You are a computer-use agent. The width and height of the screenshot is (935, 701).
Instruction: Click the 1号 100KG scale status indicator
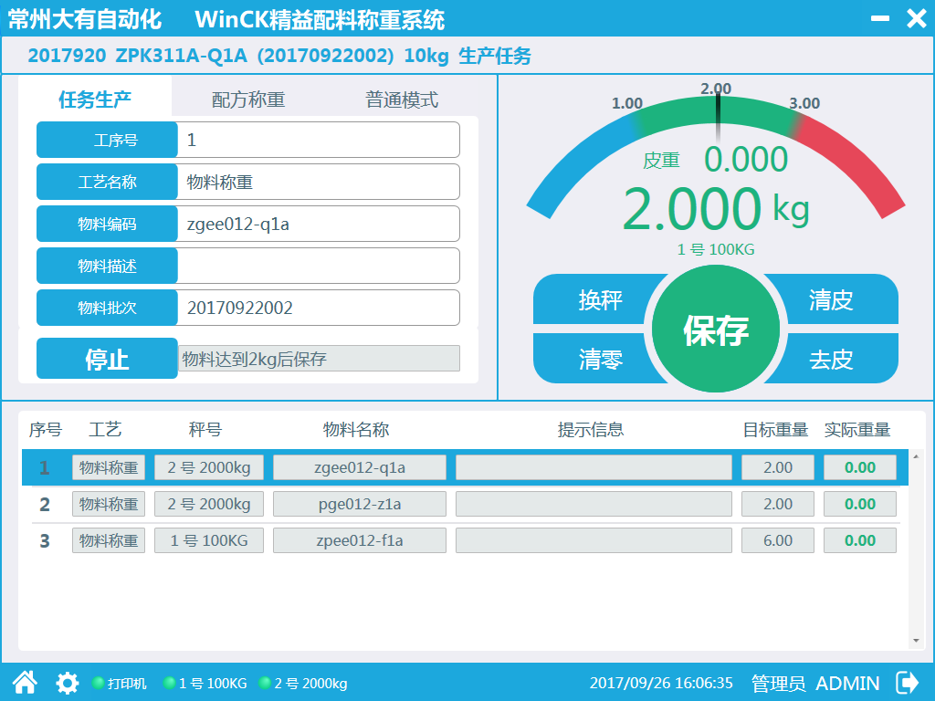pyautogui.click(x=169, y=683)
